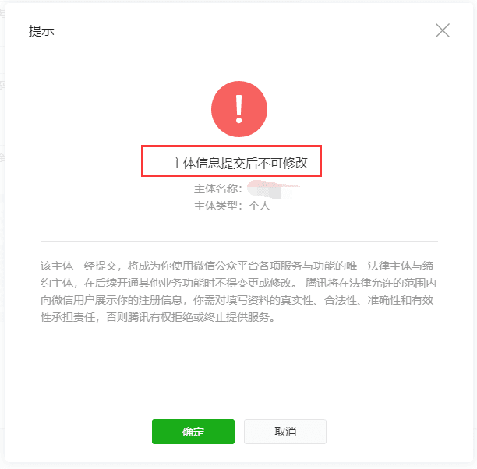The image size is (477, 469).
Task: Select the phrase 微信公众平台 in the notice
Action: [226, 266]
